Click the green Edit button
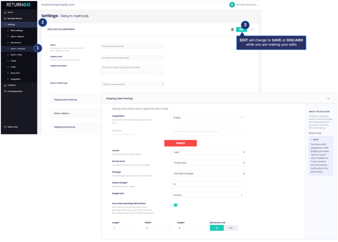Image resolution: width=338 pixels, height=242 pixels. [242, 29]
